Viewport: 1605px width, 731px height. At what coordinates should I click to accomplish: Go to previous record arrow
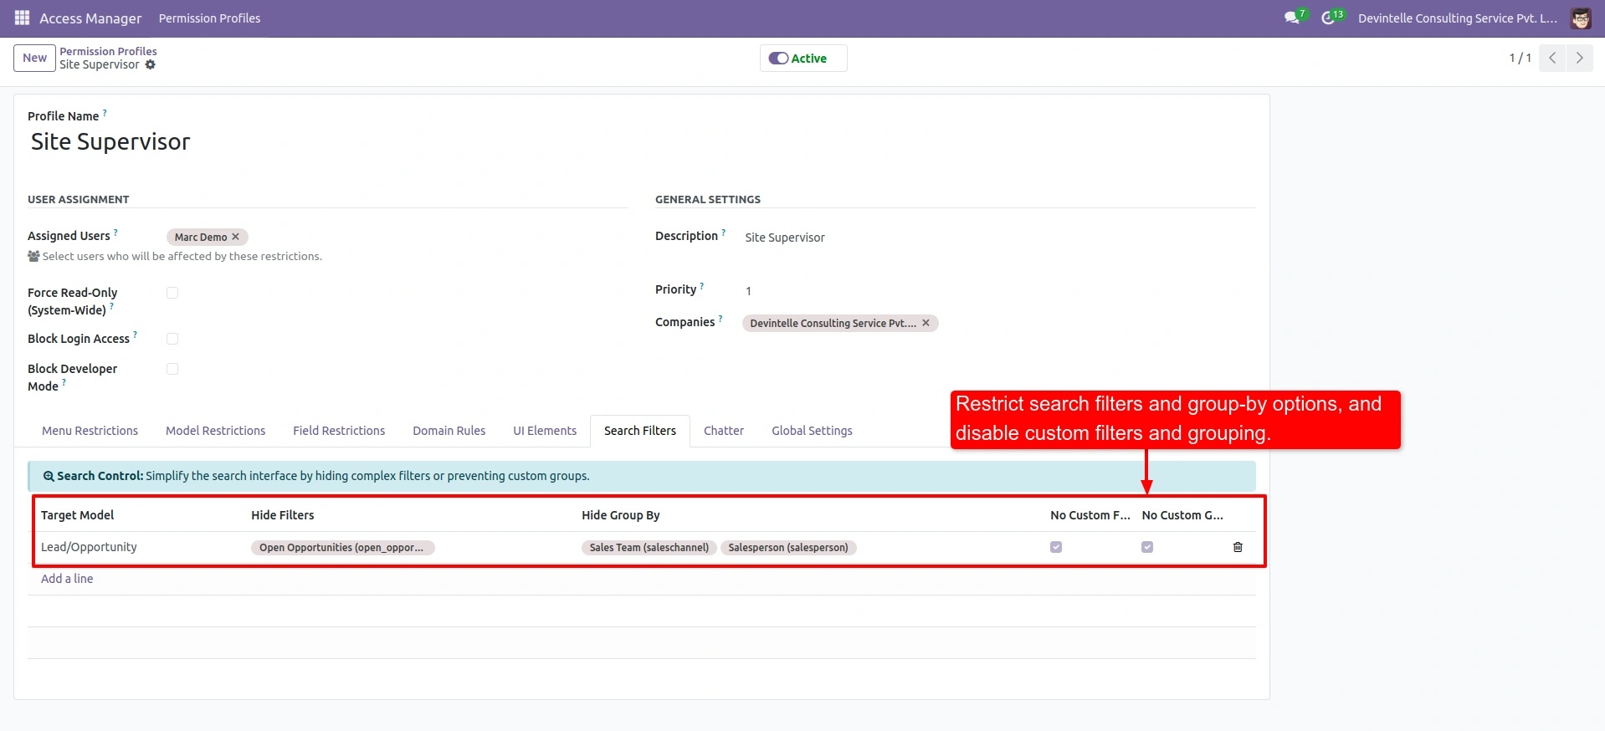1552,58
